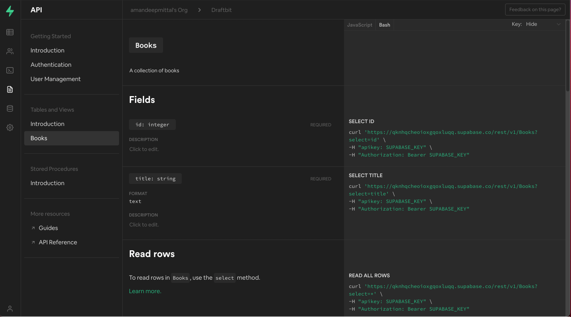571x317 pixels.
Task: Click the Draftbit project breadcrumb
Action: [221, 10]
